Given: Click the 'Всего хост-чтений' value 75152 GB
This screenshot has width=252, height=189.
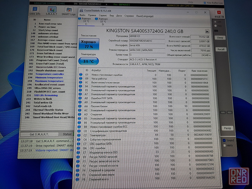Looking at the screenshot, I should [200, 37].
